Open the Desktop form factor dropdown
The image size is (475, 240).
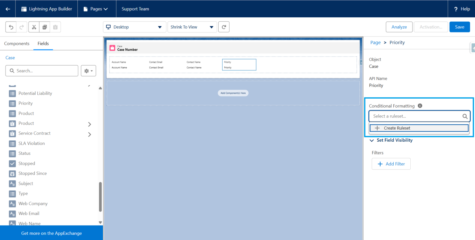tap(134, 27)
